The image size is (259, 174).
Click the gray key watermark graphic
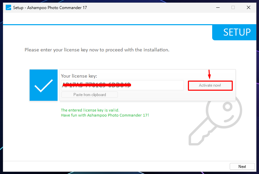coord(216,121)
